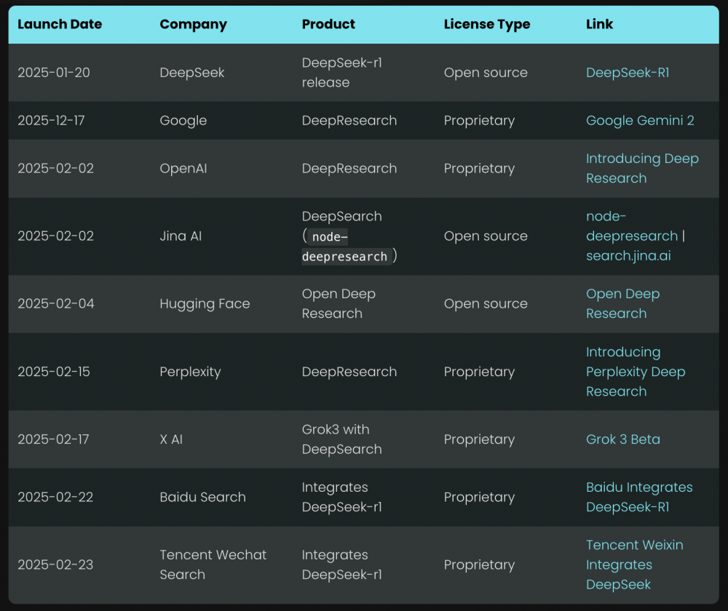The width and height of the screenshot is (728, 611).
Task: Select the DeepSeek-r1 release product cell
Action: tap(341, 72)
